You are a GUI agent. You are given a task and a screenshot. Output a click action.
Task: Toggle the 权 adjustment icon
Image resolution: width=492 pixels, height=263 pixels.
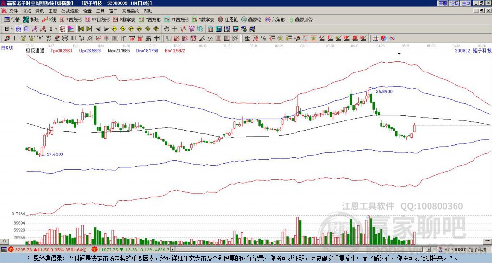click(63, 29)
